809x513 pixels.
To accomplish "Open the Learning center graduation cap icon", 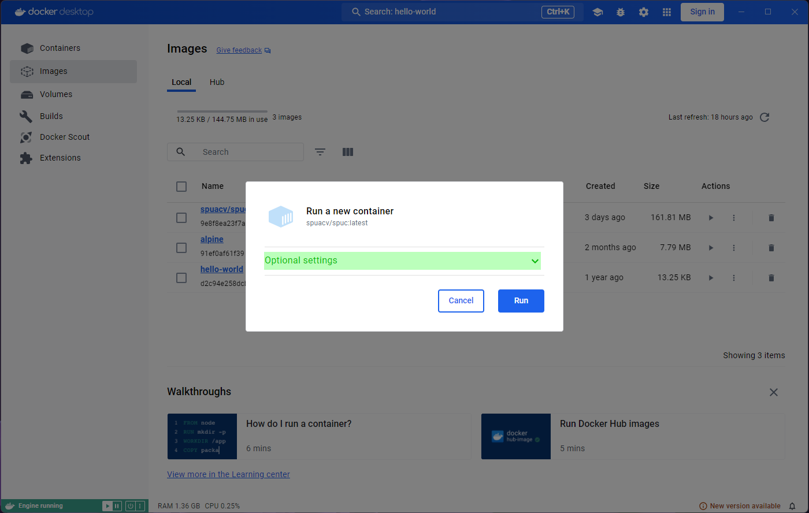I will (x=598, y=12).
